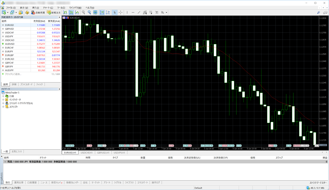Toggle the chart shift option
Image resolution: width=329 pixels, height=190 pixels.
[x=108, y=13]
